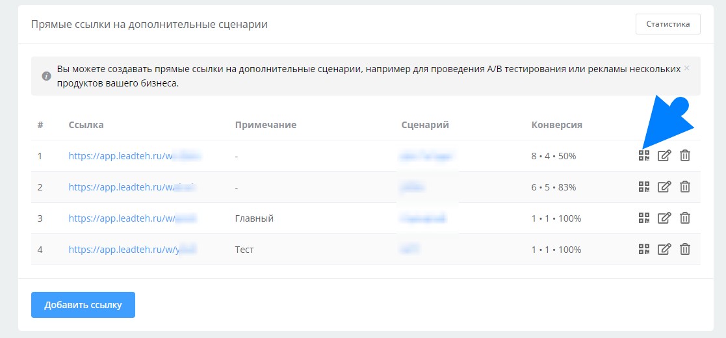The image size is (726, 338).
Task: Open QR code for the Тест link
Action: coord(644,249)
